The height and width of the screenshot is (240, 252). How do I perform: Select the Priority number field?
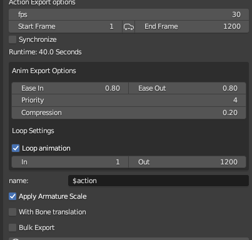tap(129, 101)
